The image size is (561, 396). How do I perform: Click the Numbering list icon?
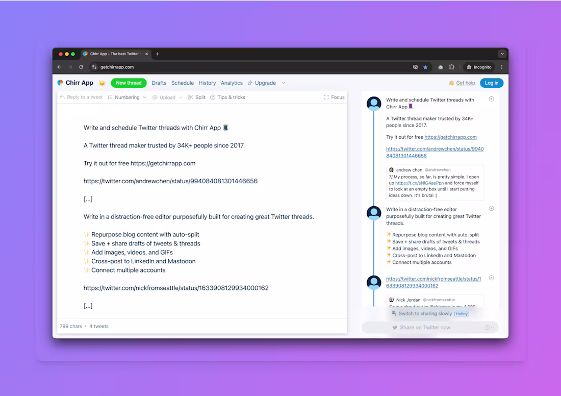pos(110,97)
